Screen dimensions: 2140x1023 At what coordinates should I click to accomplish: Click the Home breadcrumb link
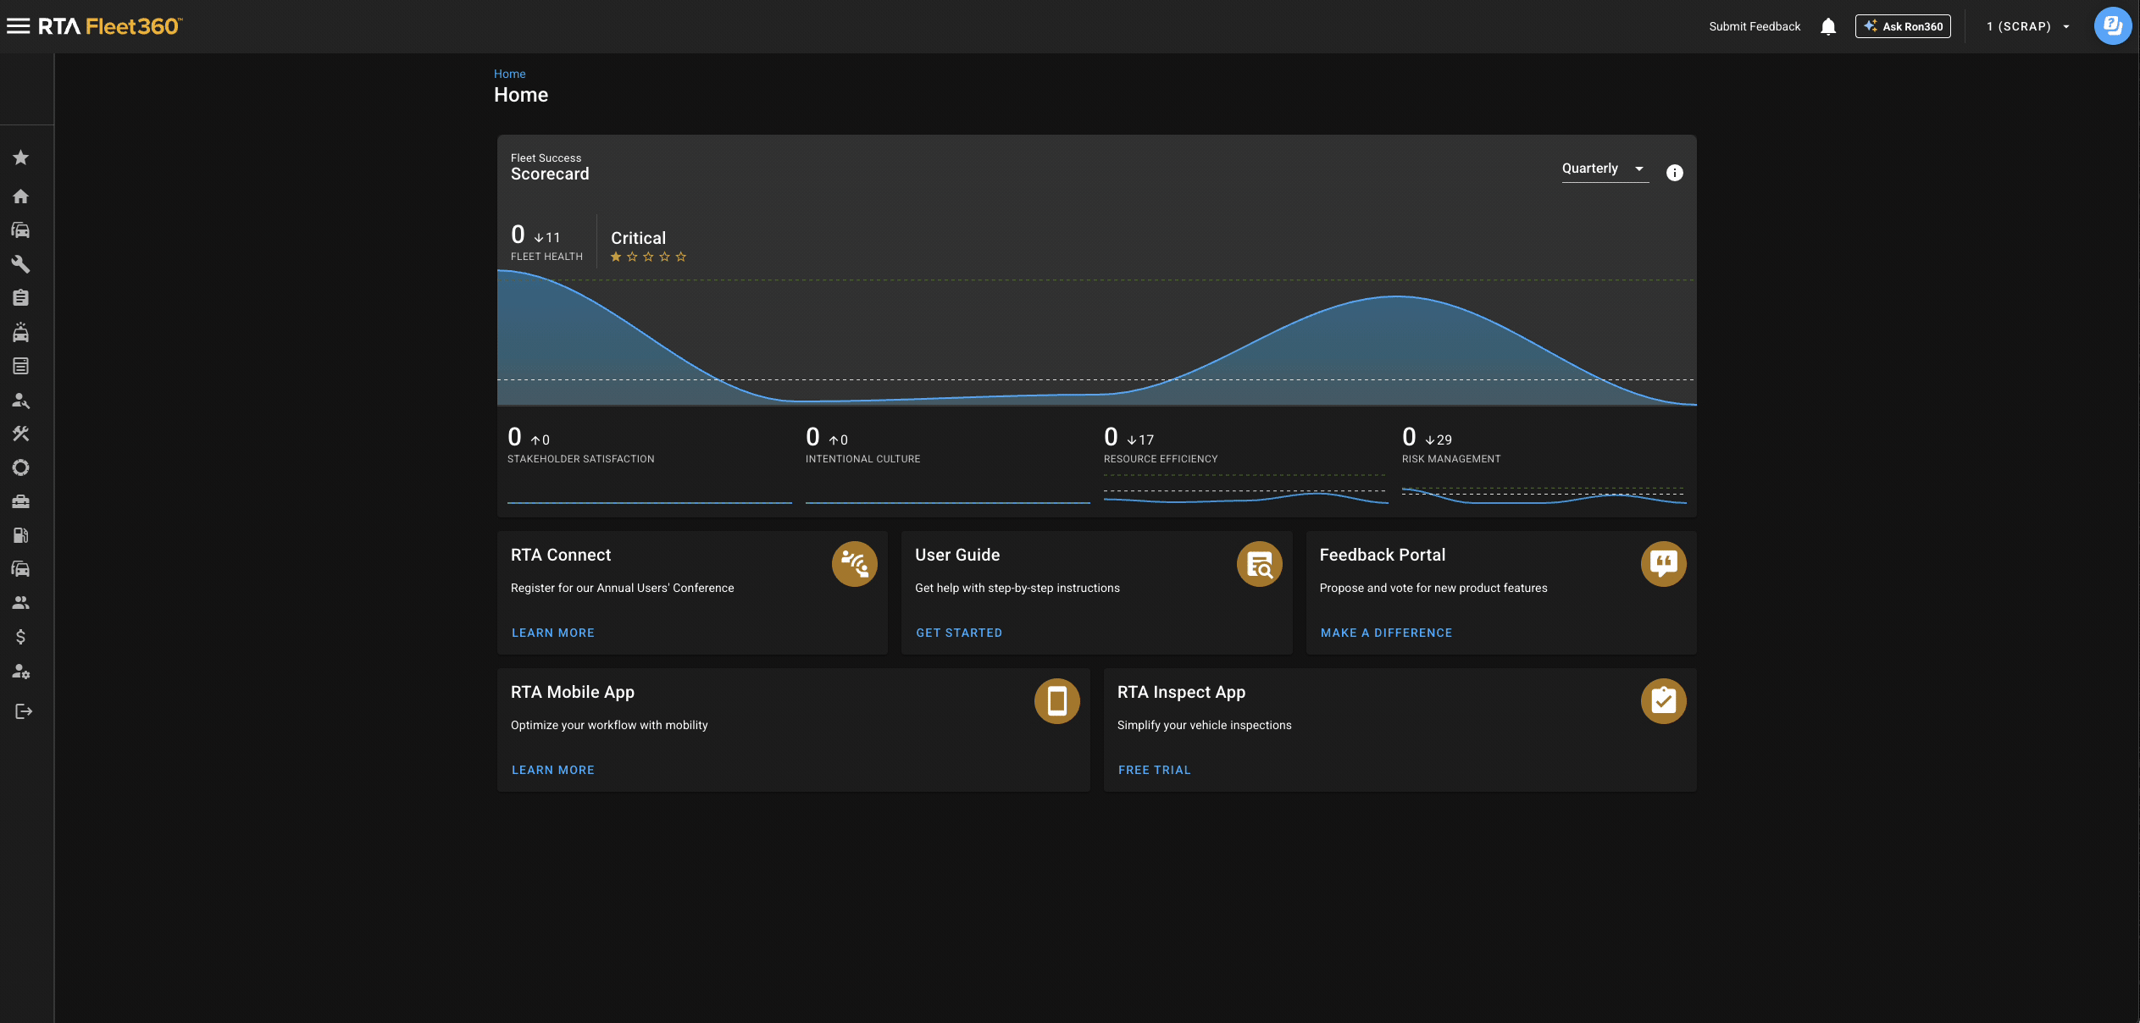pos(510,74)
